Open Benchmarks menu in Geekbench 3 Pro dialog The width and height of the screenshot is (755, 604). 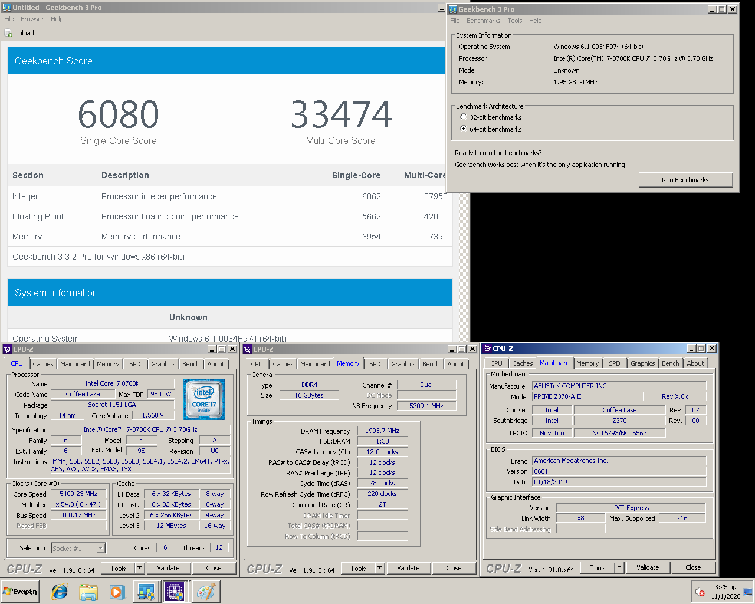click(483, 21)
